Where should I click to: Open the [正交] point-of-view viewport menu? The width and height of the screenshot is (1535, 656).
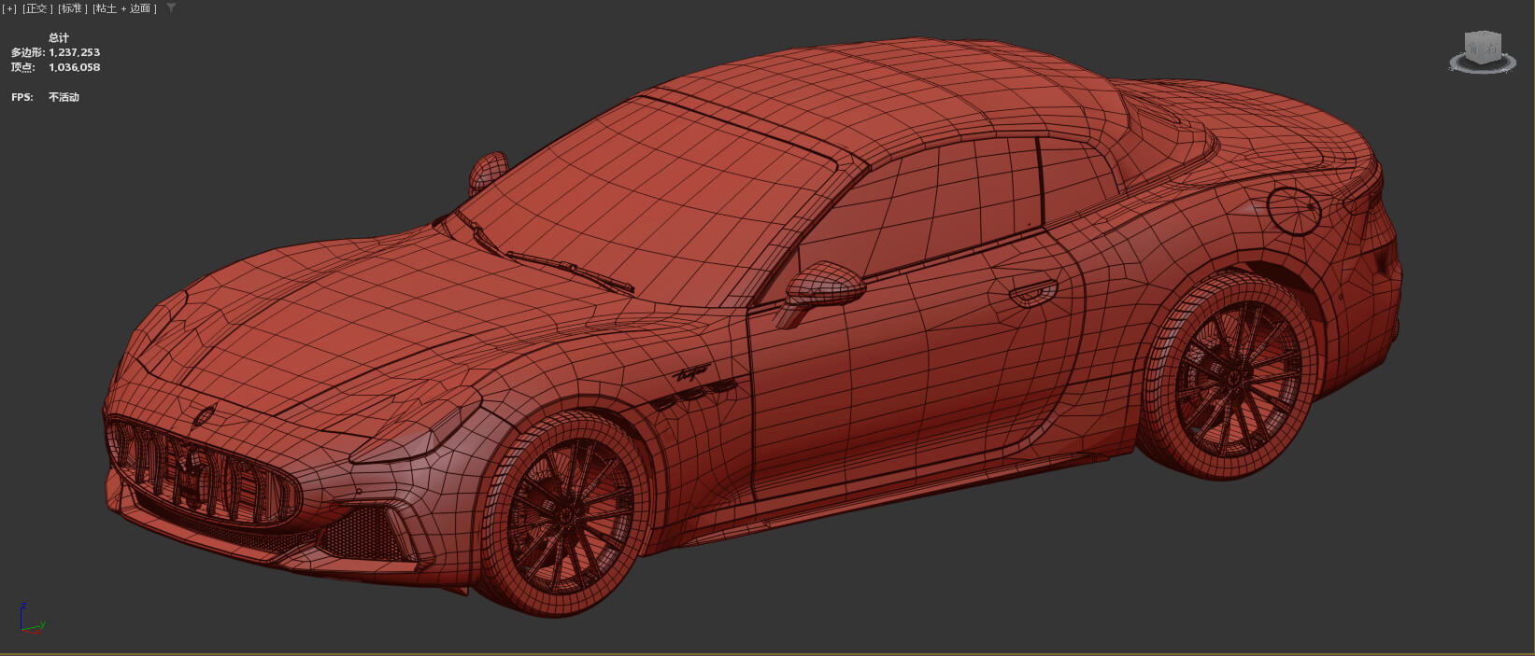36,8
